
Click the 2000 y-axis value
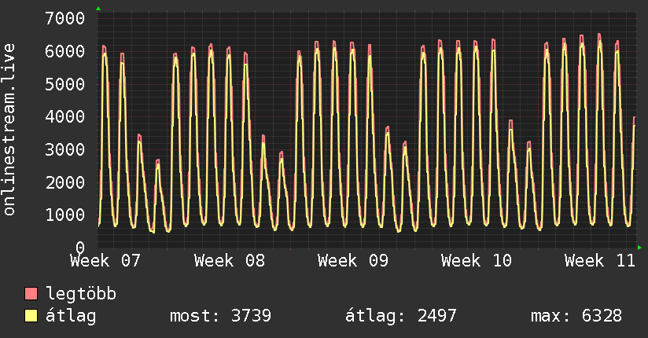65,182
